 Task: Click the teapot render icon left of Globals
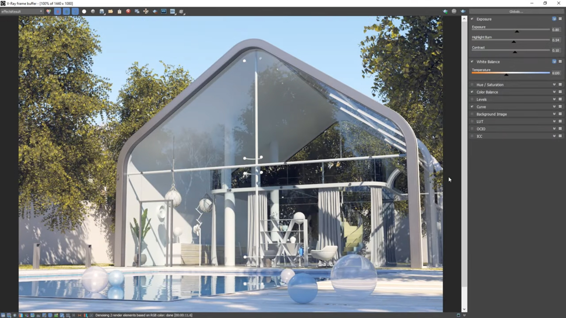463,11
